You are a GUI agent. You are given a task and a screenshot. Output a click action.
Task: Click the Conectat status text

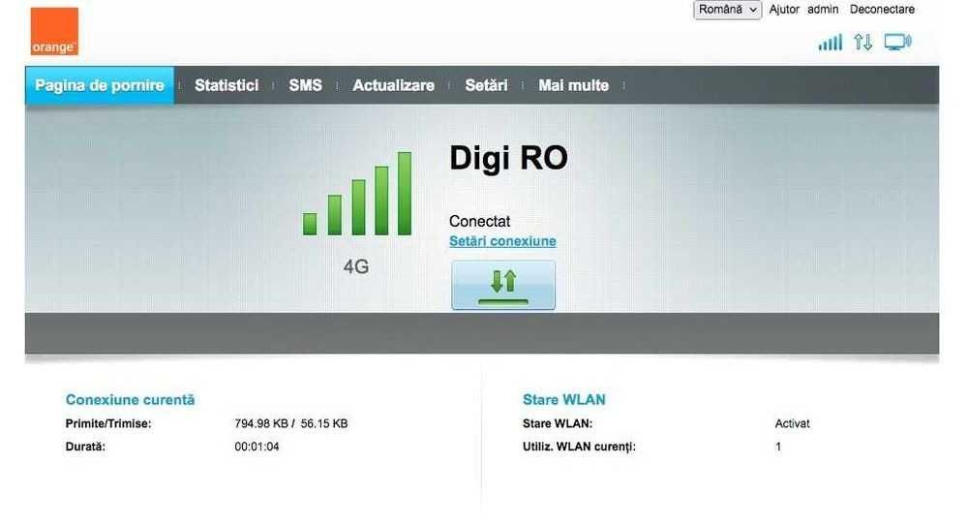[x=480, y=221]
